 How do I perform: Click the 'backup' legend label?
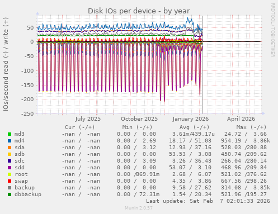(25, 188)
